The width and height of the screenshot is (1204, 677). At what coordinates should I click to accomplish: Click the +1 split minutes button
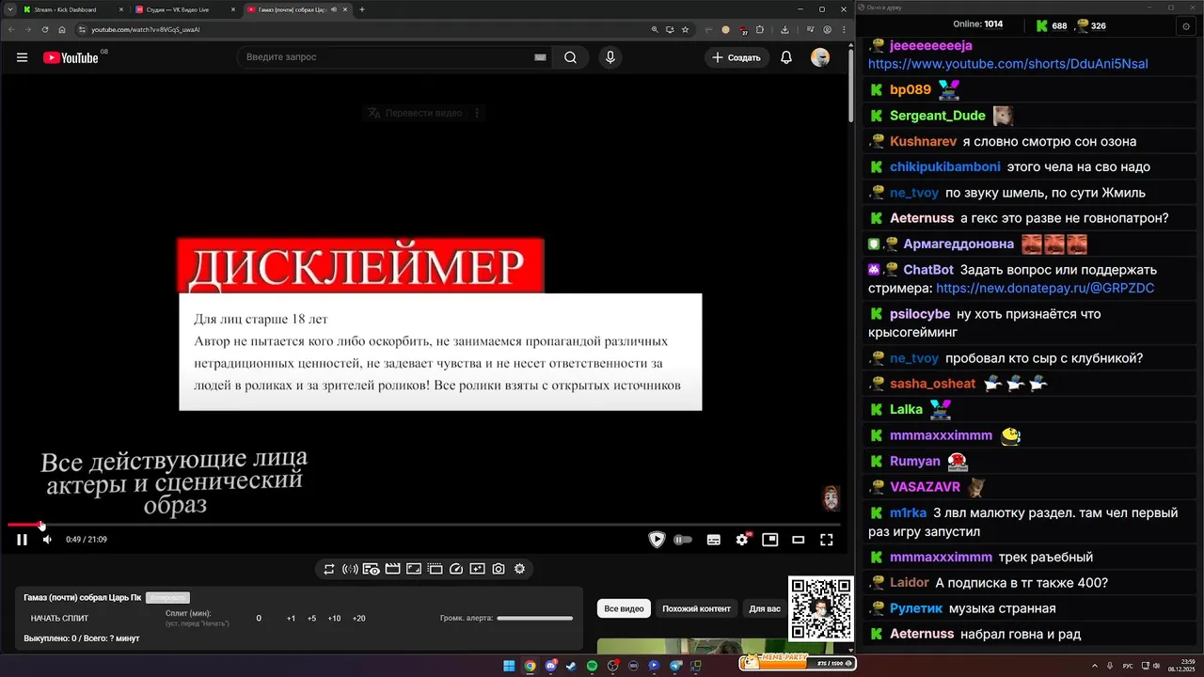coord(291,618)
